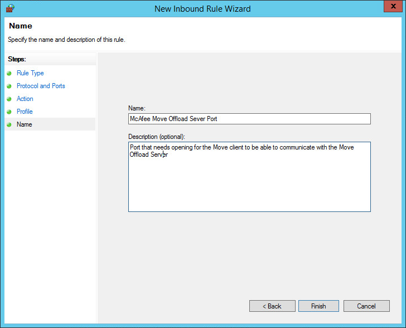Close the wizard with the red X
Viewport: 406px width, 328px height.
point(393,6)
